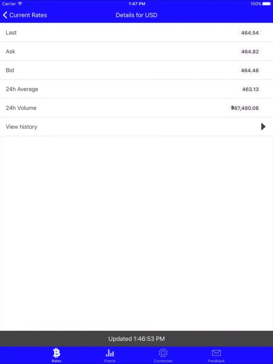Switch to the Currencies tab label
The image size is (273, 364).
[x=163, y=361]
